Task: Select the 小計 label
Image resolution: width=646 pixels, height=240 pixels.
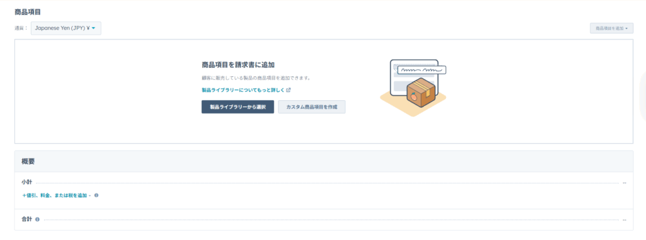Action: [26, 182]
